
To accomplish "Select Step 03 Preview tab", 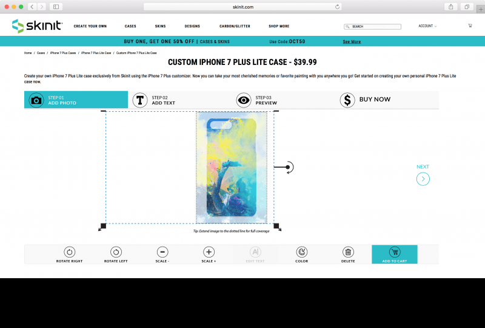I will (x=283, y=100).
